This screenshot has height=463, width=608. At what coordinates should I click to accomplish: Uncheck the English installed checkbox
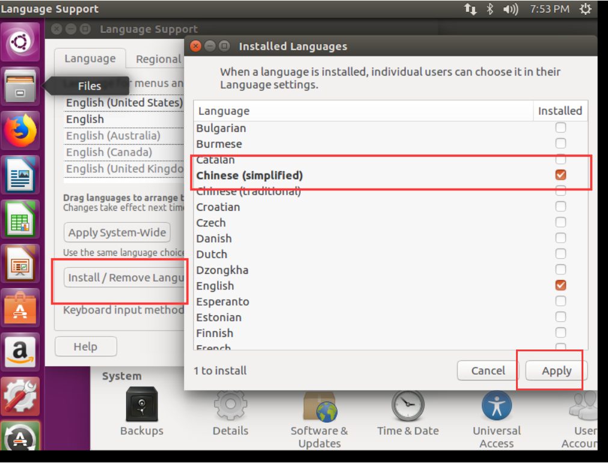pyautogui.click(x=560, y=285)
